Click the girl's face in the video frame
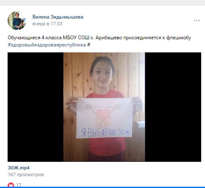 pos(102,74)
